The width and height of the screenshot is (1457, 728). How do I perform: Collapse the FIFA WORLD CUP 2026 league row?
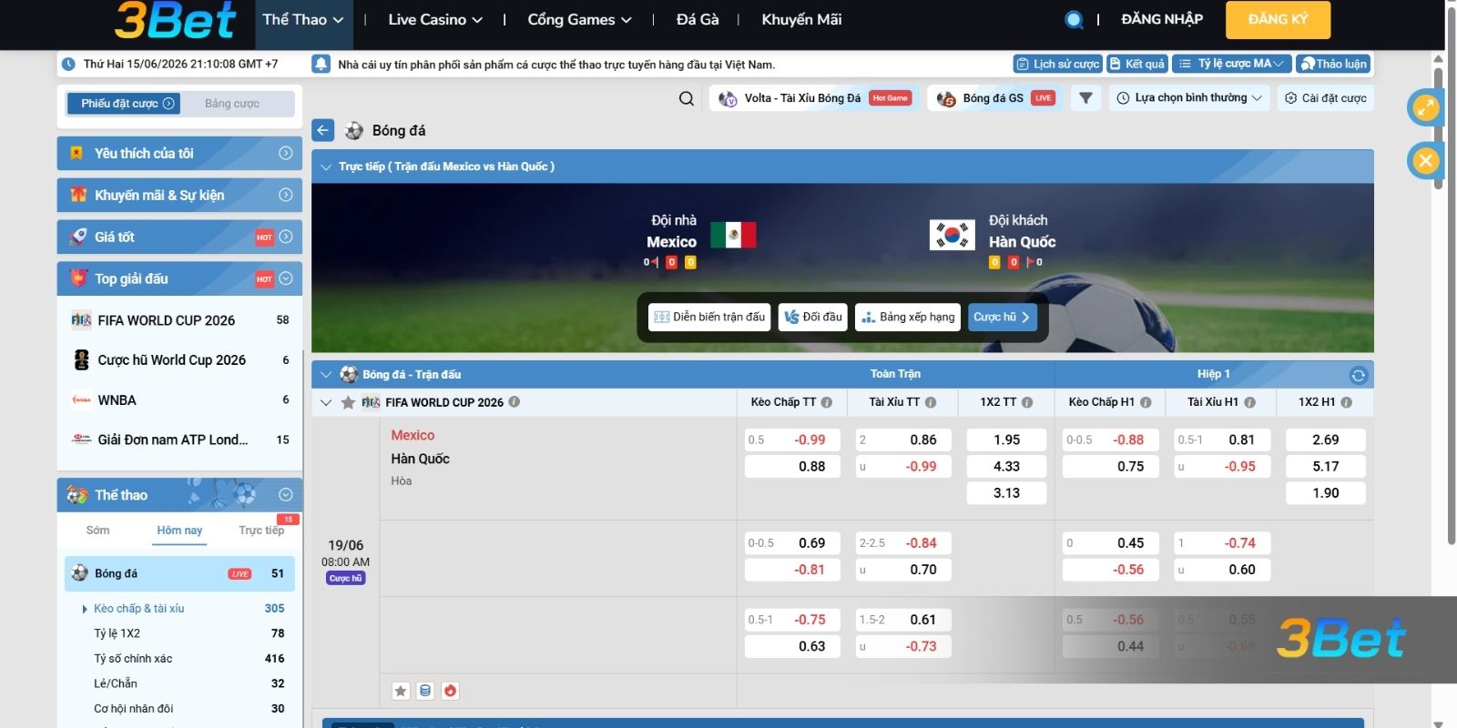(326, 402)
